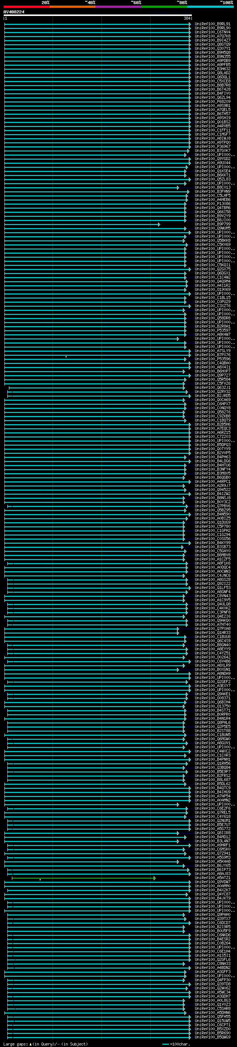Select hit label UniRef100_Q9P727
Image resolution: width=237 pixels, height=1047 pixels.
pos(213,375)
